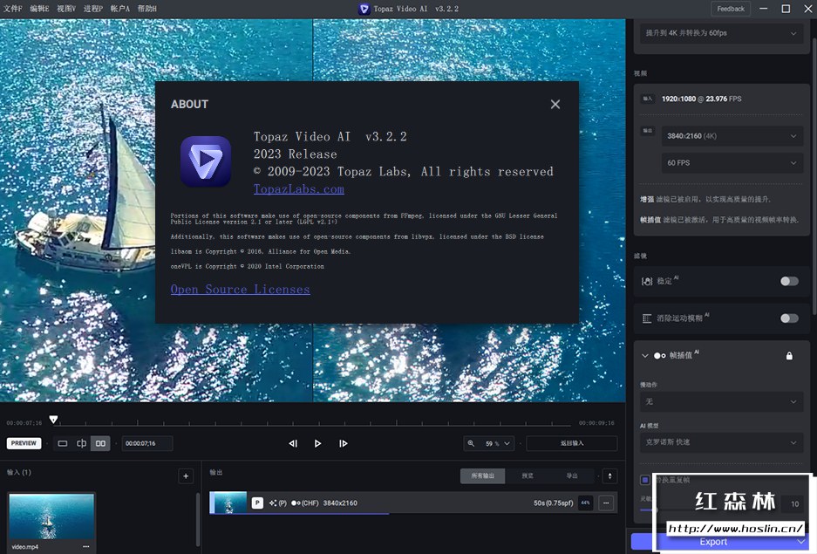Switch to side-by-side view layout icon
Viewport: 817px width, 554px height.
100,443
